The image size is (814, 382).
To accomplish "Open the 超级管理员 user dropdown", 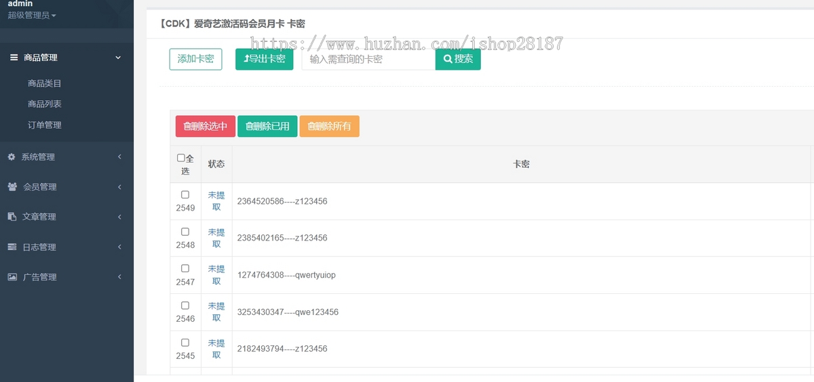I will tap(32, 15).
